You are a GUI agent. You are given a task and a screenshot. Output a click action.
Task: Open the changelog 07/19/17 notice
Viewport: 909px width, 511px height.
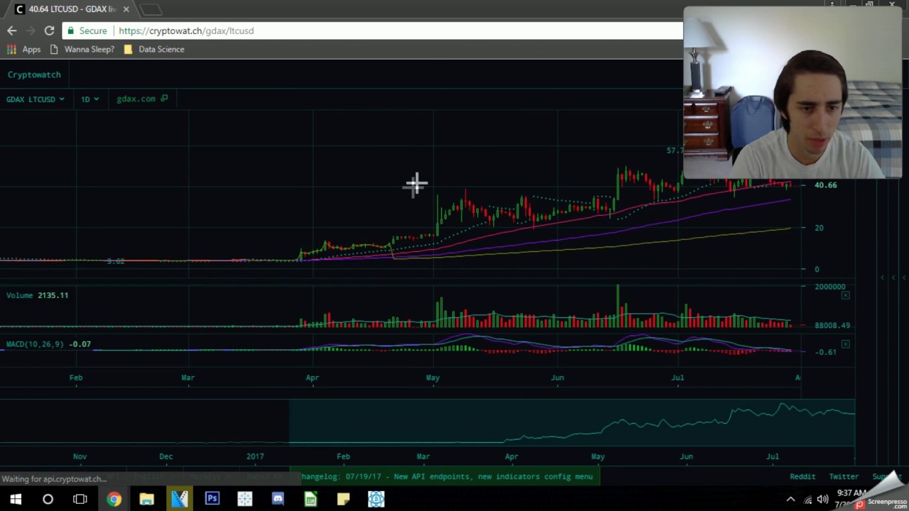pyautogui.click(x=447, y=476)
